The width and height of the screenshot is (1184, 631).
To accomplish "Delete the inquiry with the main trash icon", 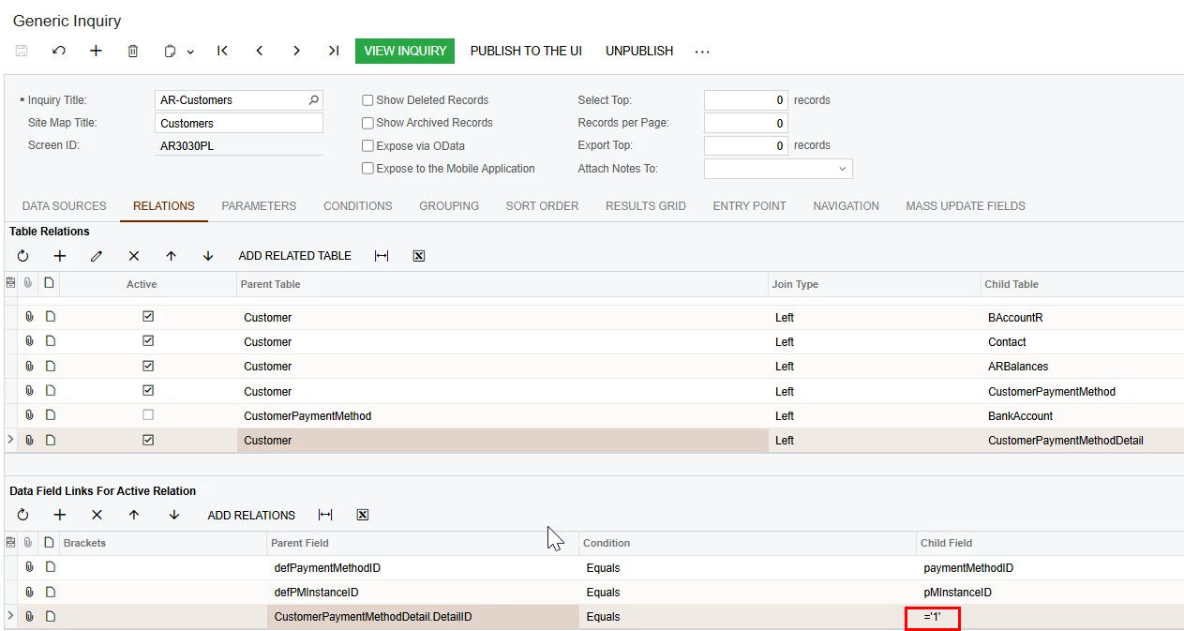I will (x=133, y=51).
